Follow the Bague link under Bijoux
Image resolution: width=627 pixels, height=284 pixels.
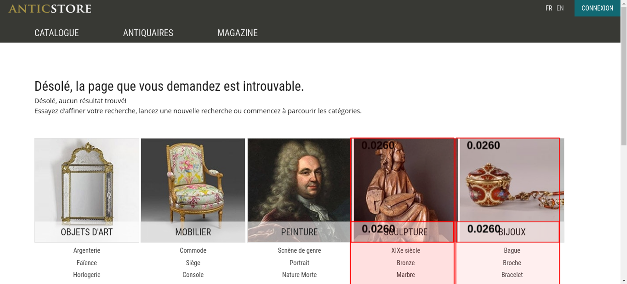(512, 250)
